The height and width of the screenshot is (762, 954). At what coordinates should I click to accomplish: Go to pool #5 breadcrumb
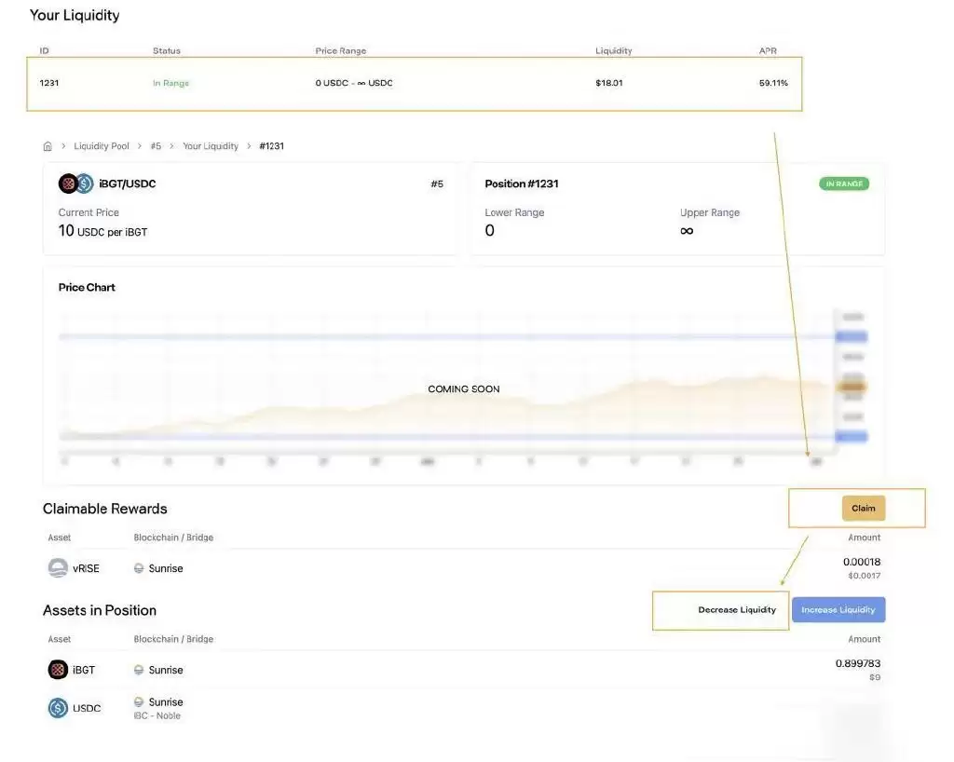click(x=156, y=146)
